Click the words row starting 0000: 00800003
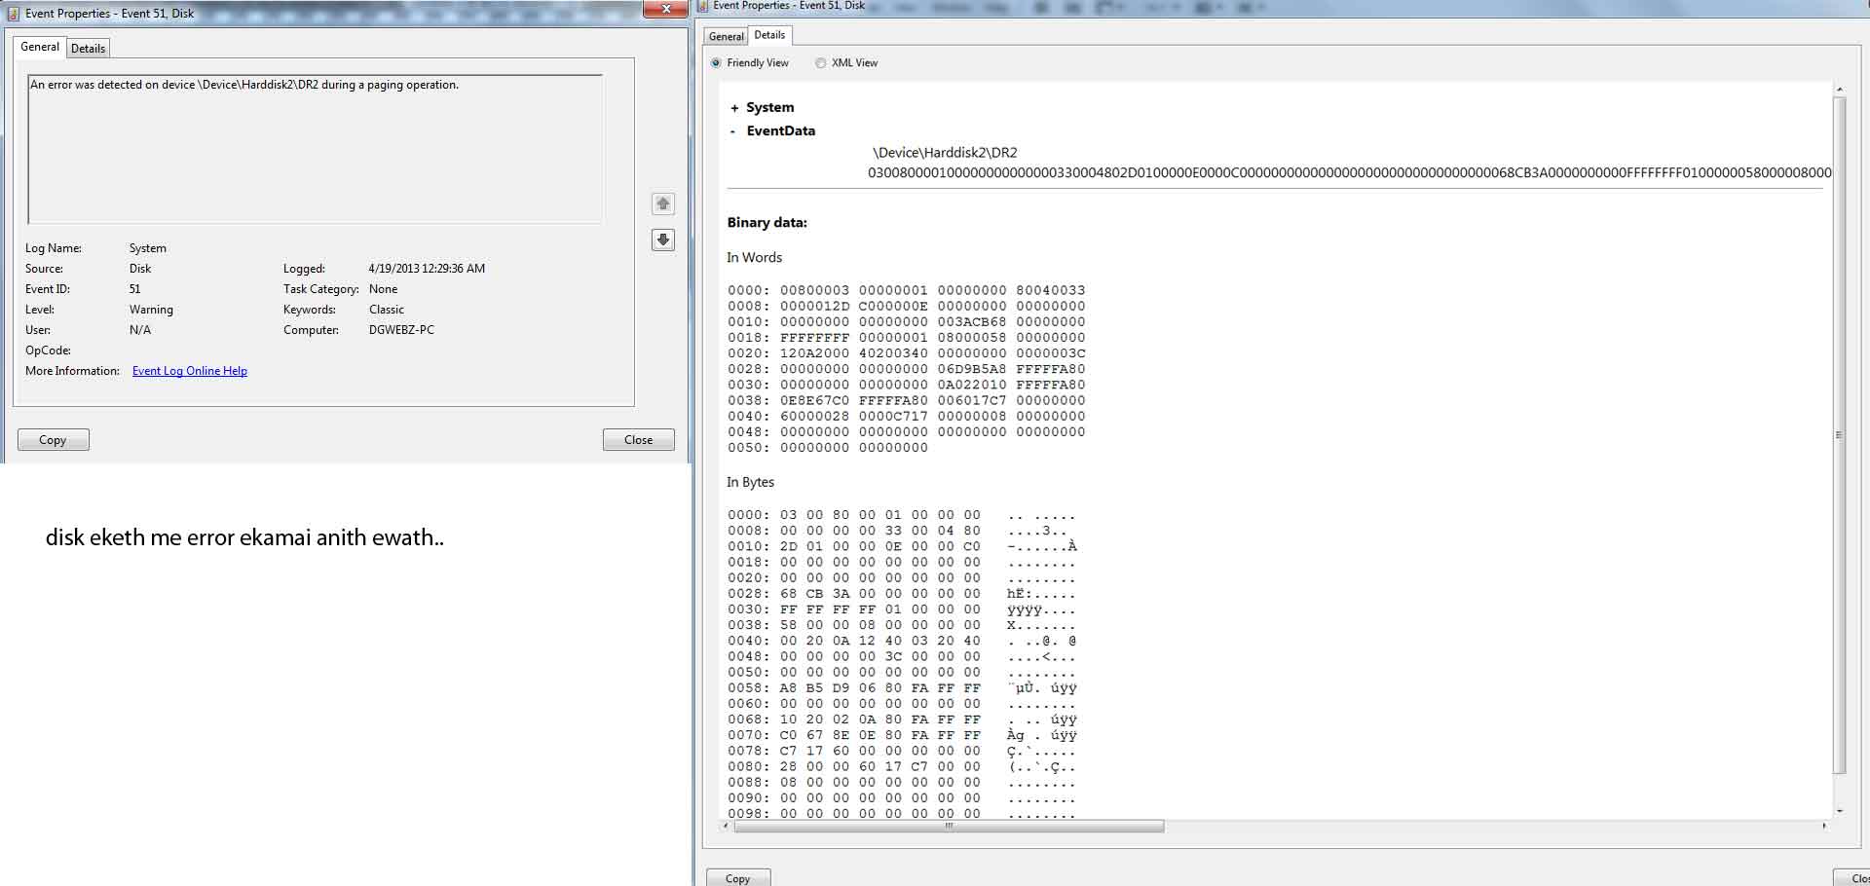The width and height of the screenshot is (1870, 886). (907, 290)
